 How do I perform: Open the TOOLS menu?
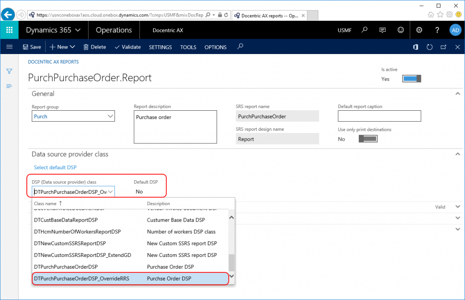(188, 47)
